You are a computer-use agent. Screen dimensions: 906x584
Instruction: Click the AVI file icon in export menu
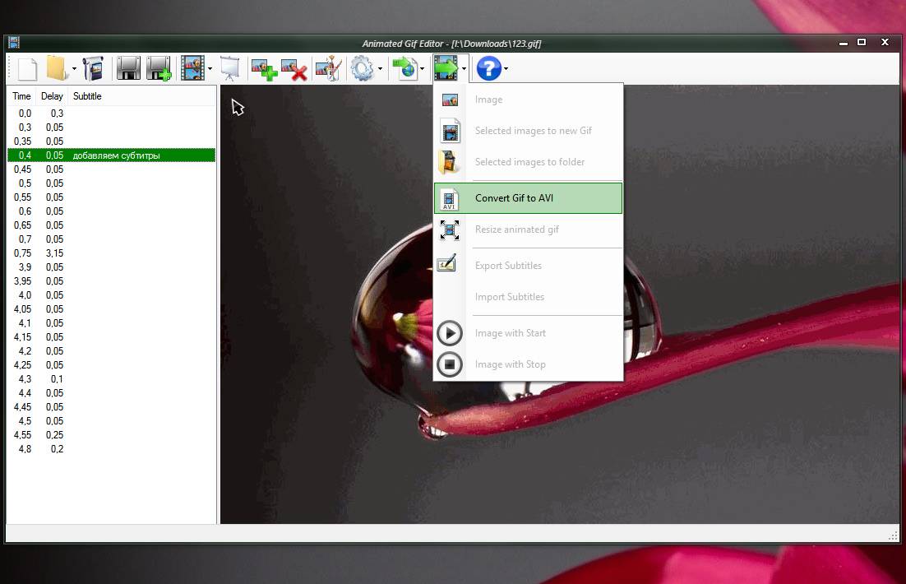pyautogui.click(x=450, y=199)
